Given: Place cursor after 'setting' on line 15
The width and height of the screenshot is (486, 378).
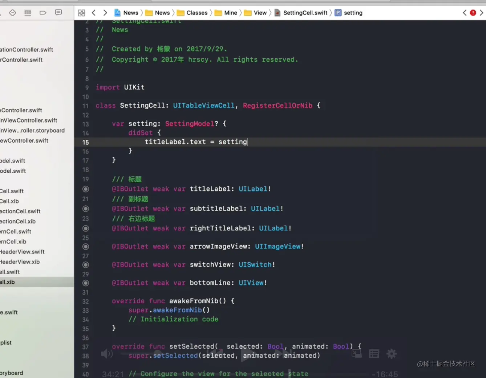Looking at the screenshot, I should point(247,142).
